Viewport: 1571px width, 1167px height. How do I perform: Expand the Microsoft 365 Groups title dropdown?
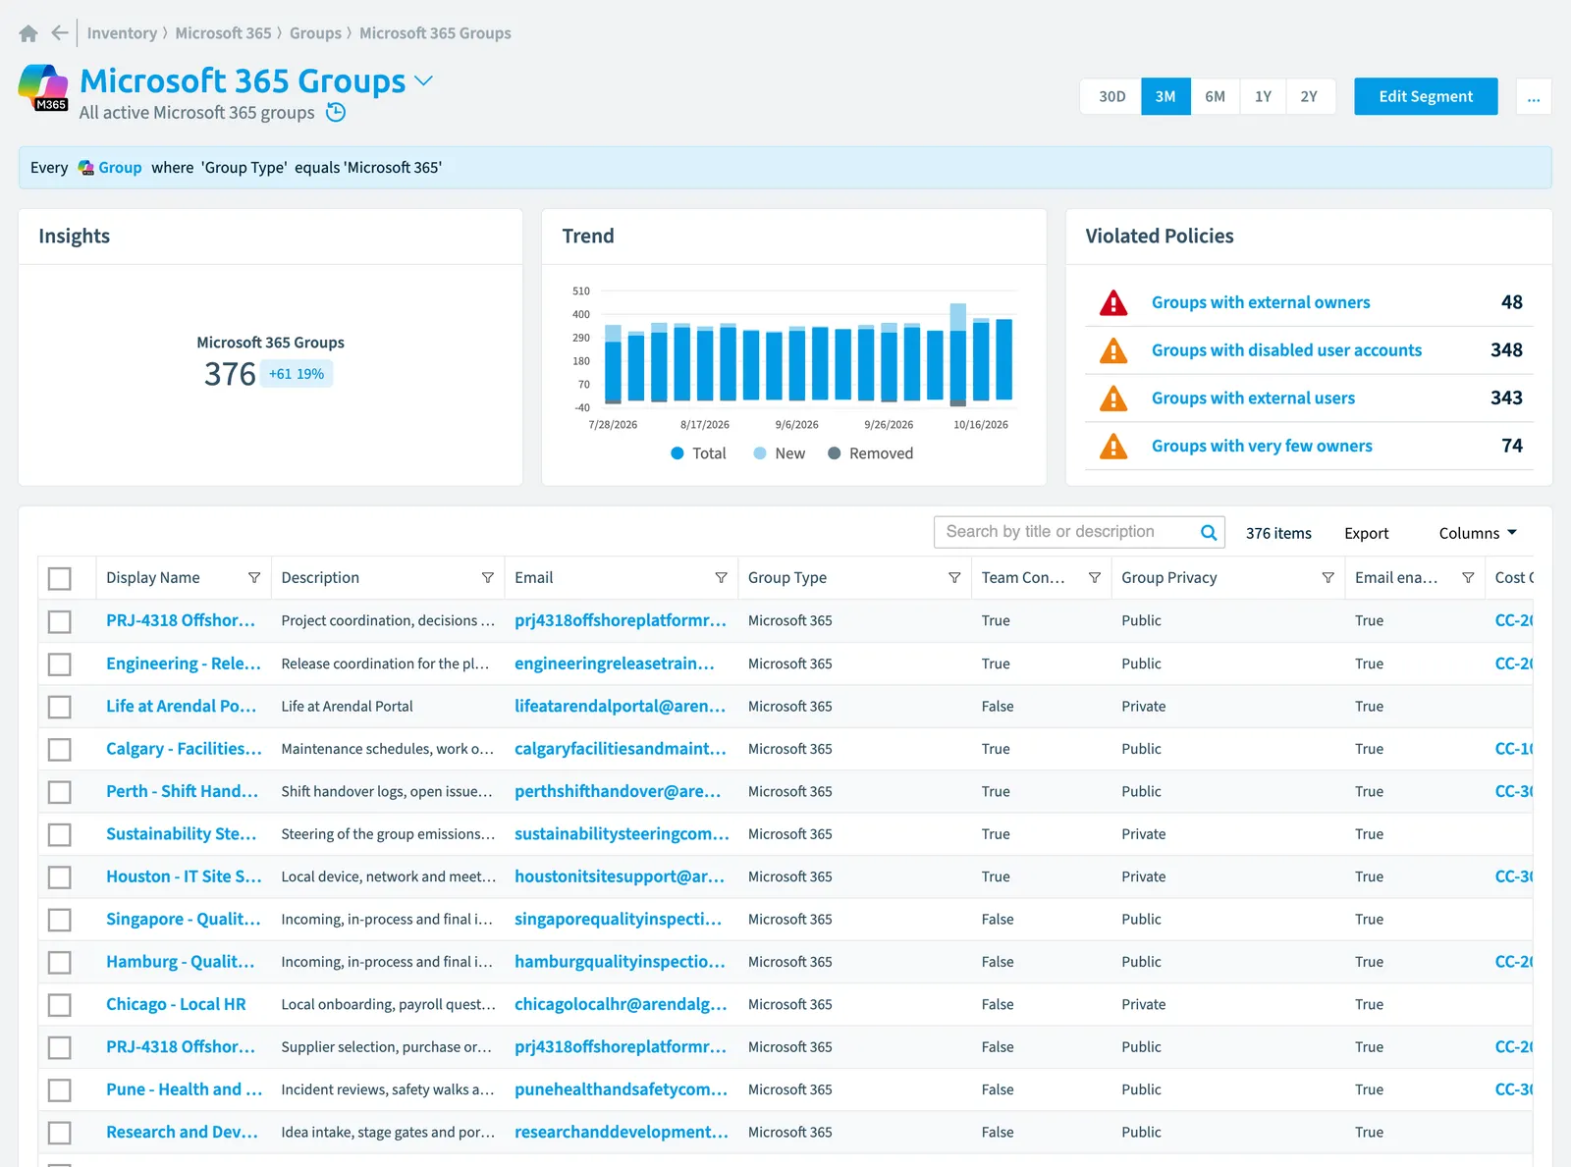[x=424, y=80]
